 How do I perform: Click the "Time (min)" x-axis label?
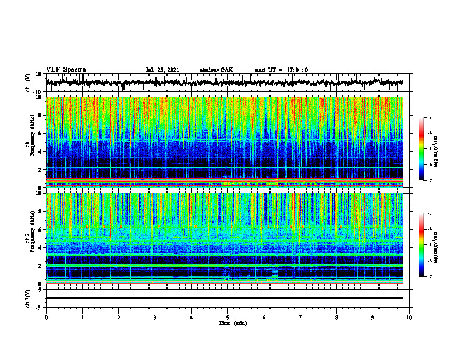[x=233, y=323]
